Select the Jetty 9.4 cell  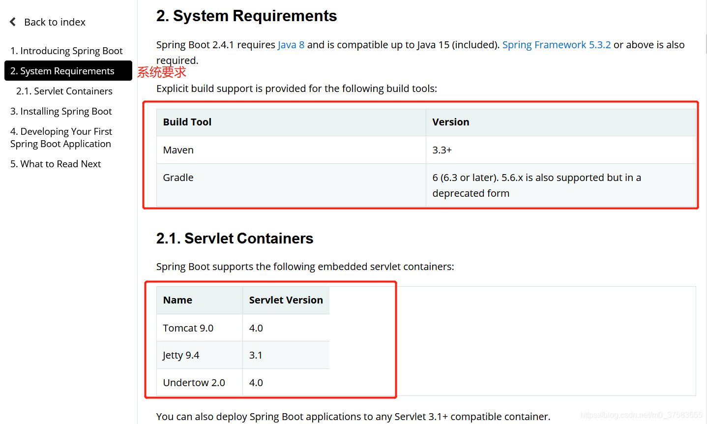point(200,355)
